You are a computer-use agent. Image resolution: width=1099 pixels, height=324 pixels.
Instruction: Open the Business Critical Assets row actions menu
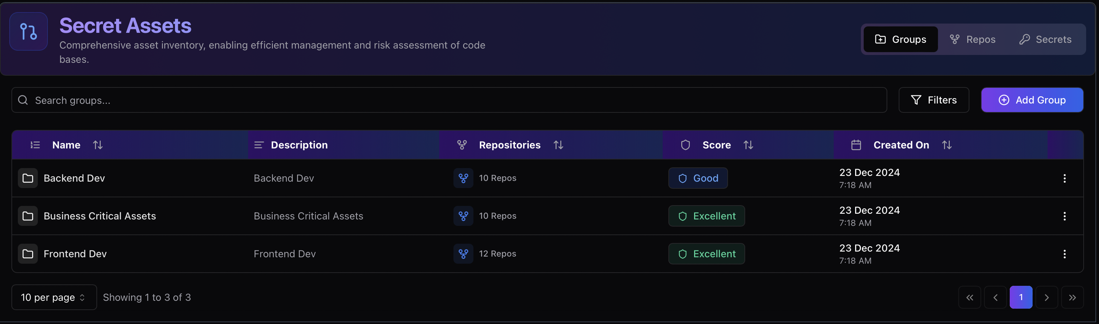(x=1064, y=216)
